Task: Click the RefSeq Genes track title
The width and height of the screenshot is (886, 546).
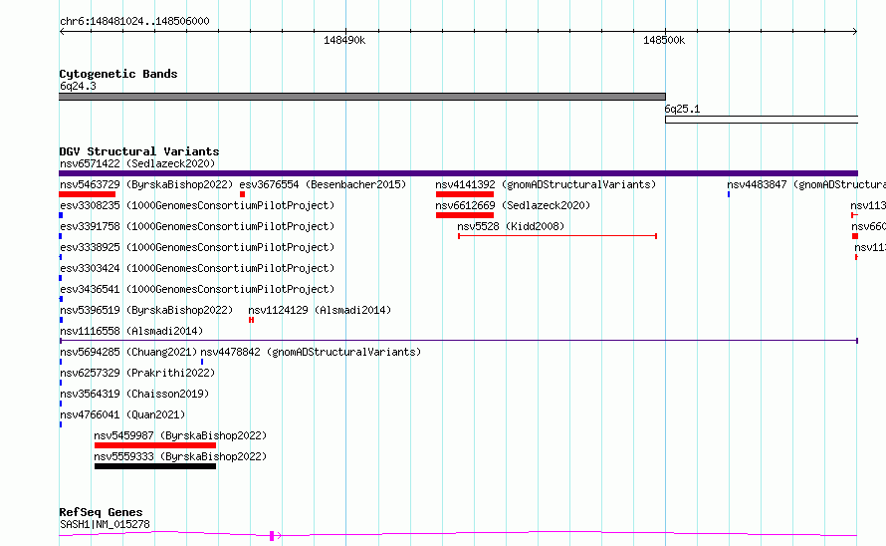Action: (x=101, y=512)
